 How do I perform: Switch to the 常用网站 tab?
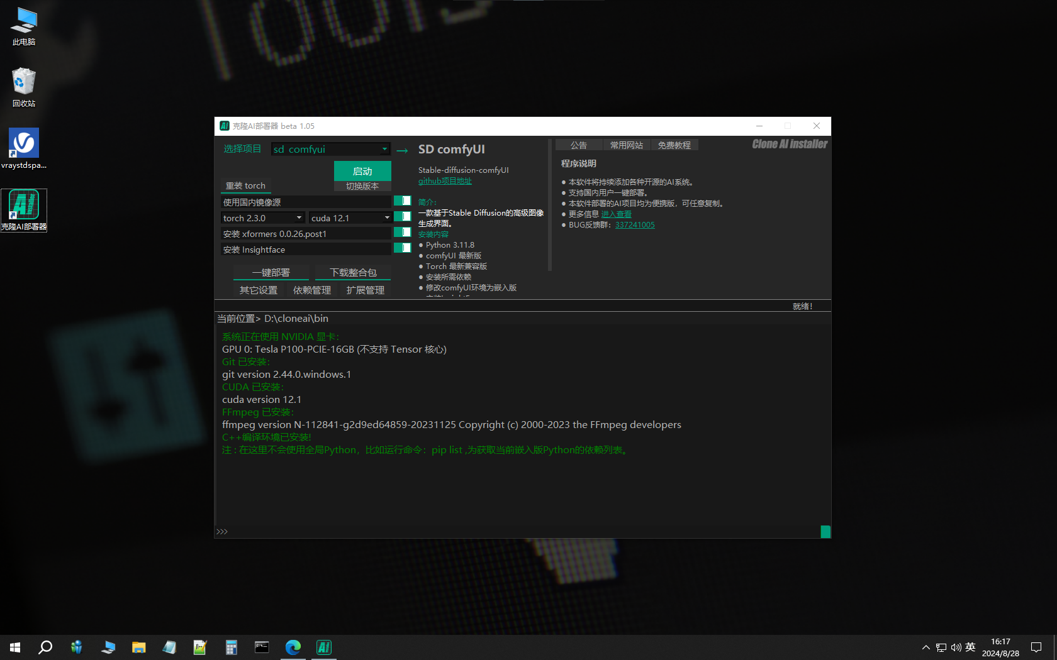pyautogui.click(x=627, y=145)
